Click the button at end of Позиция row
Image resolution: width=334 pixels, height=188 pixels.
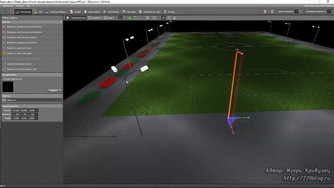click(x=37, y=110)
